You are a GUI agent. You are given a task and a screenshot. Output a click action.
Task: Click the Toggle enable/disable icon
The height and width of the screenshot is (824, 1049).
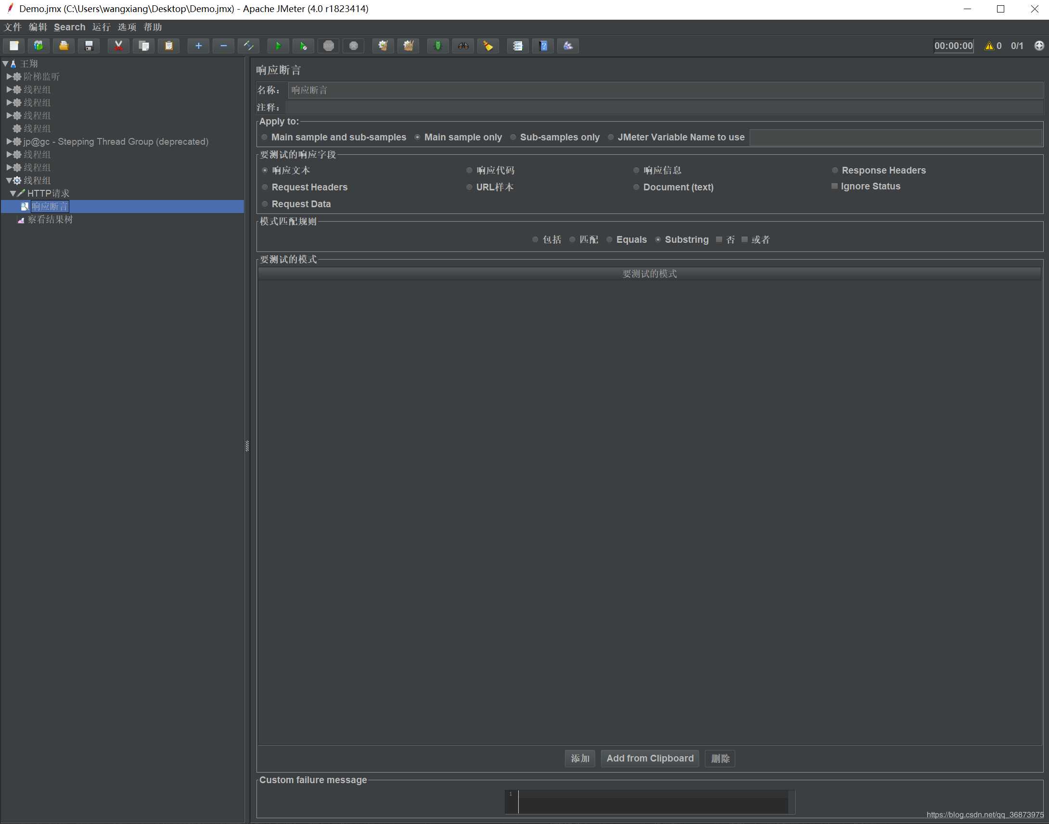tap(249, 46)
